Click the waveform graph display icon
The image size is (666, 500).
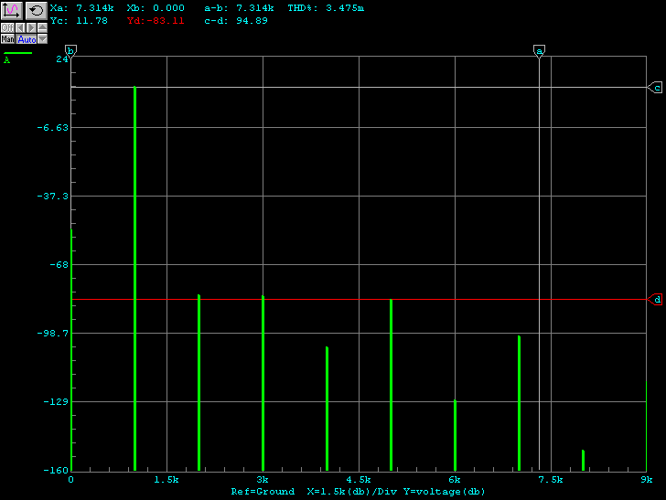pos(12,10)
